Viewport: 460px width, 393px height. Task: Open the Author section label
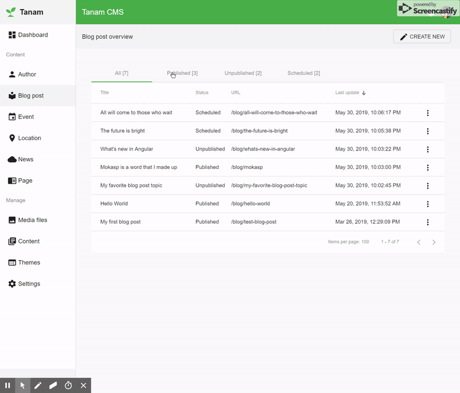tap(27, 75)
